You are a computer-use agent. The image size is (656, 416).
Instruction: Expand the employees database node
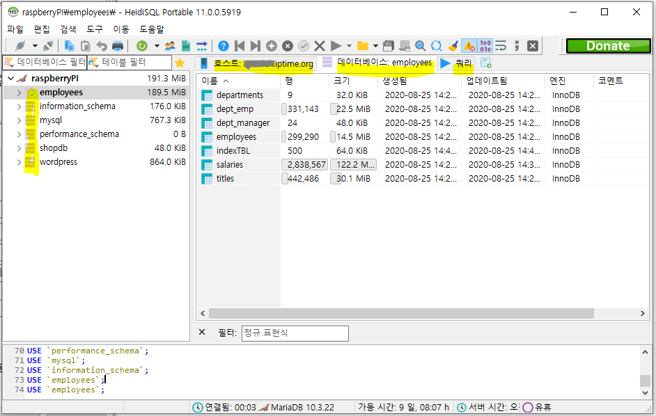point(19,93)
